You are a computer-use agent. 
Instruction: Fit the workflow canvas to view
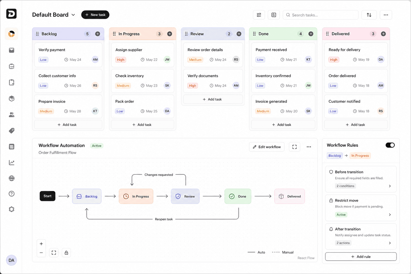click(x=54, y=253)
